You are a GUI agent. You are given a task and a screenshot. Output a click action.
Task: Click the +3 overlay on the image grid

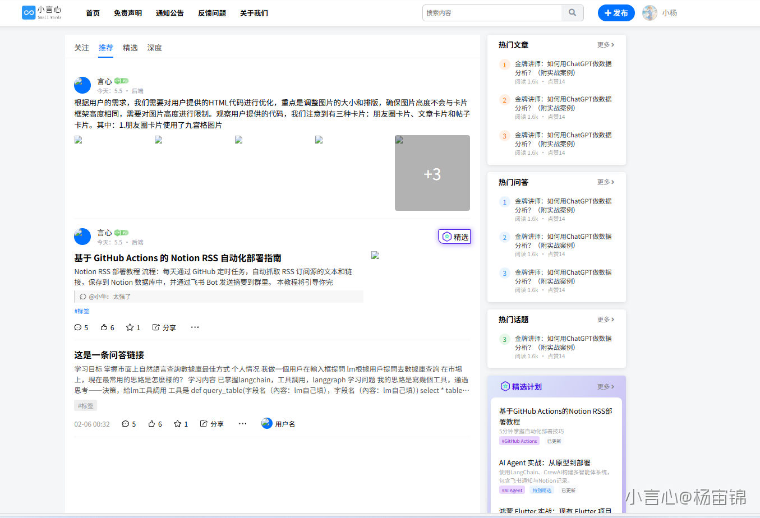click(432, 174)
